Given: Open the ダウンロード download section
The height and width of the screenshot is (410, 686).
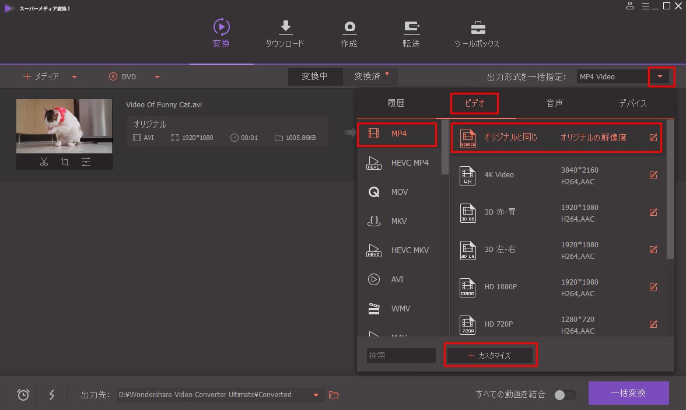Looking at the screenshot, I should (285, 34).
